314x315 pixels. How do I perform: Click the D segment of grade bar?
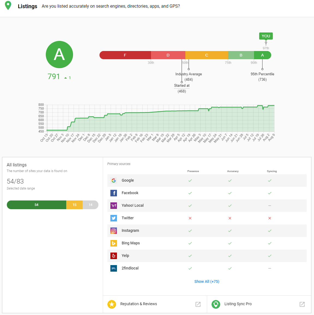(168, 55)
